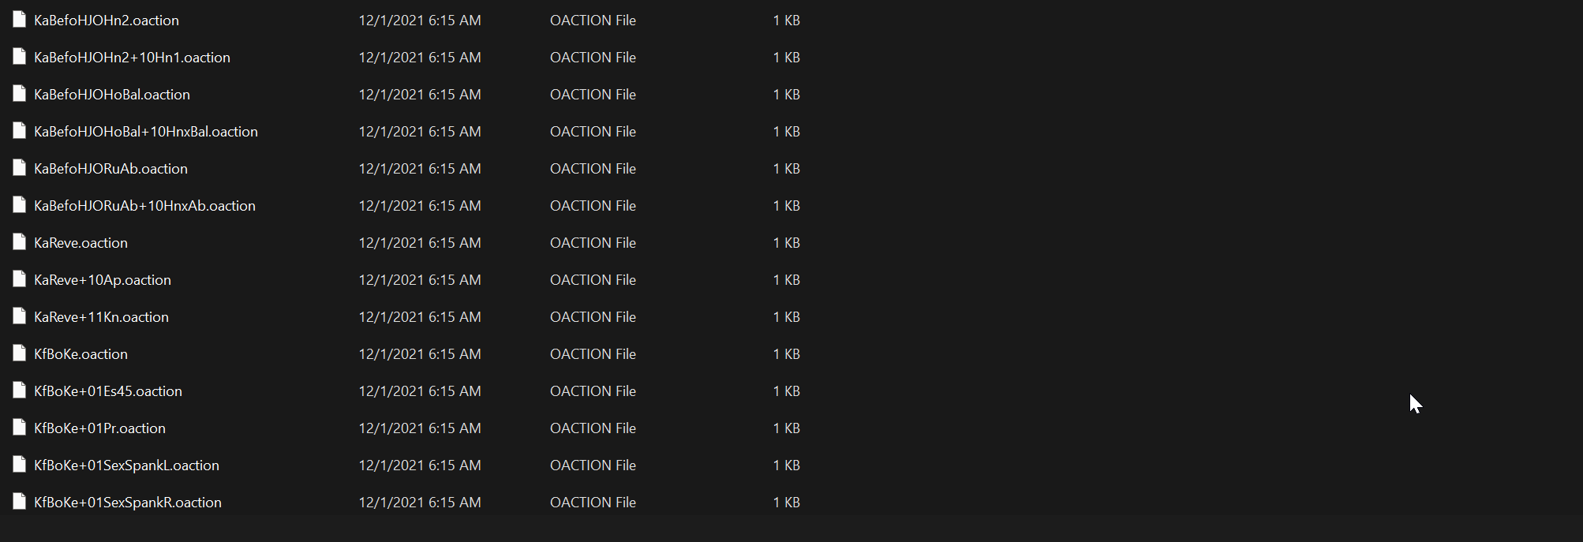Click the file icon next to KaReve.oaction
The width and height of the screenshot is (1583, 542).
coord(19,242)
